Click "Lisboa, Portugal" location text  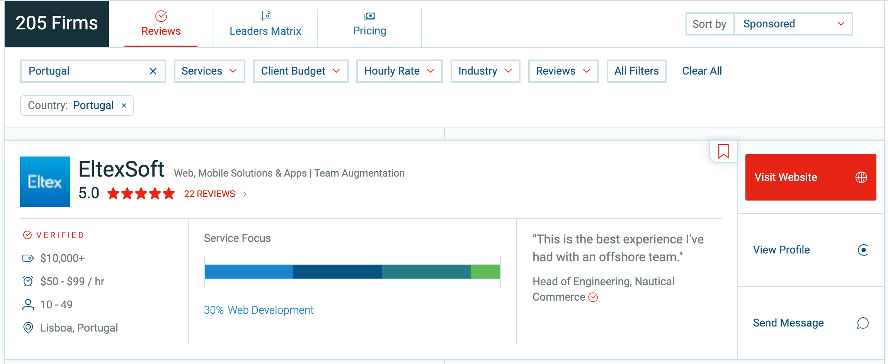click(79, 328)
